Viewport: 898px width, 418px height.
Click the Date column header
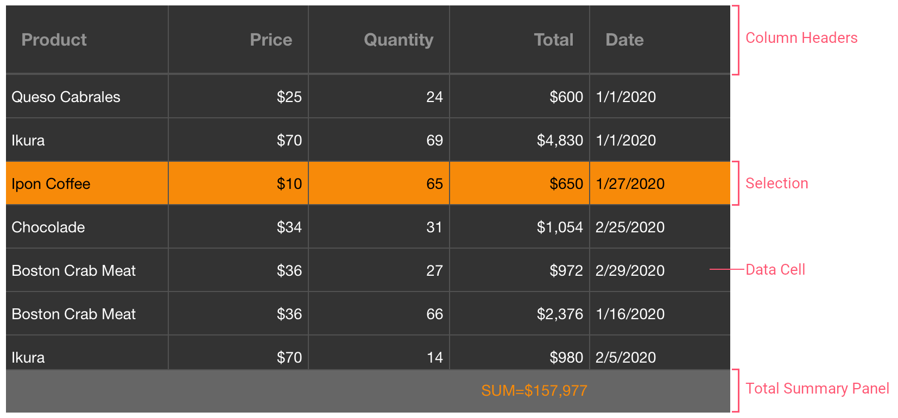click(x=624, y=40)
